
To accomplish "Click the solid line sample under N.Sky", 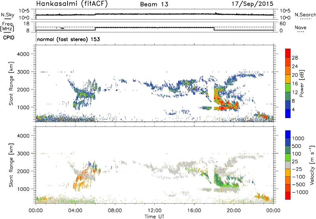I will (8, 19).
